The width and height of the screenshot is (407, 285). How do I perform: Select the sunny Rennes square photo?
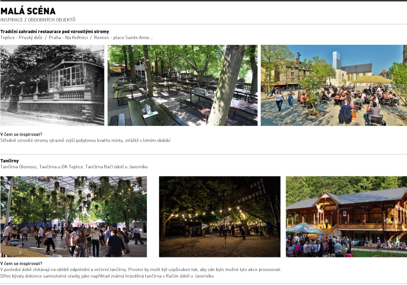(x=333, y=85)
